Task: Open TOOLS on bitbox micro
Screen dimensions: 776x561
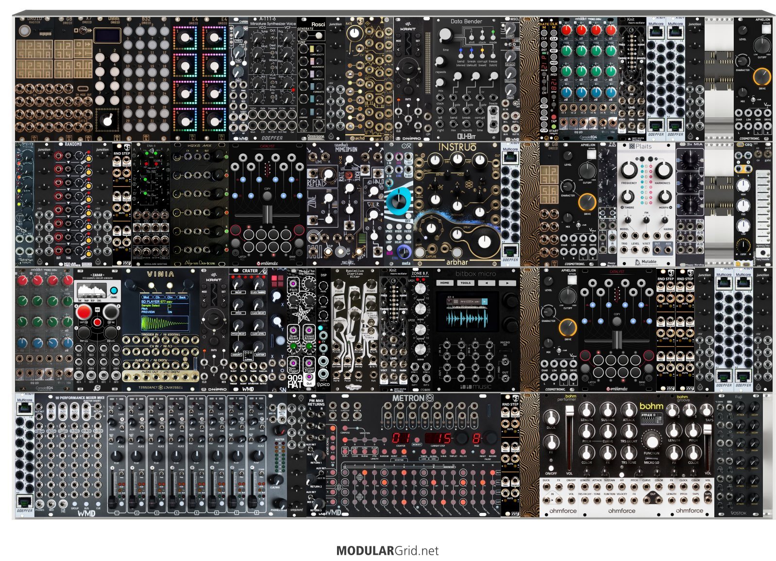Action: (x=465, y=282)
